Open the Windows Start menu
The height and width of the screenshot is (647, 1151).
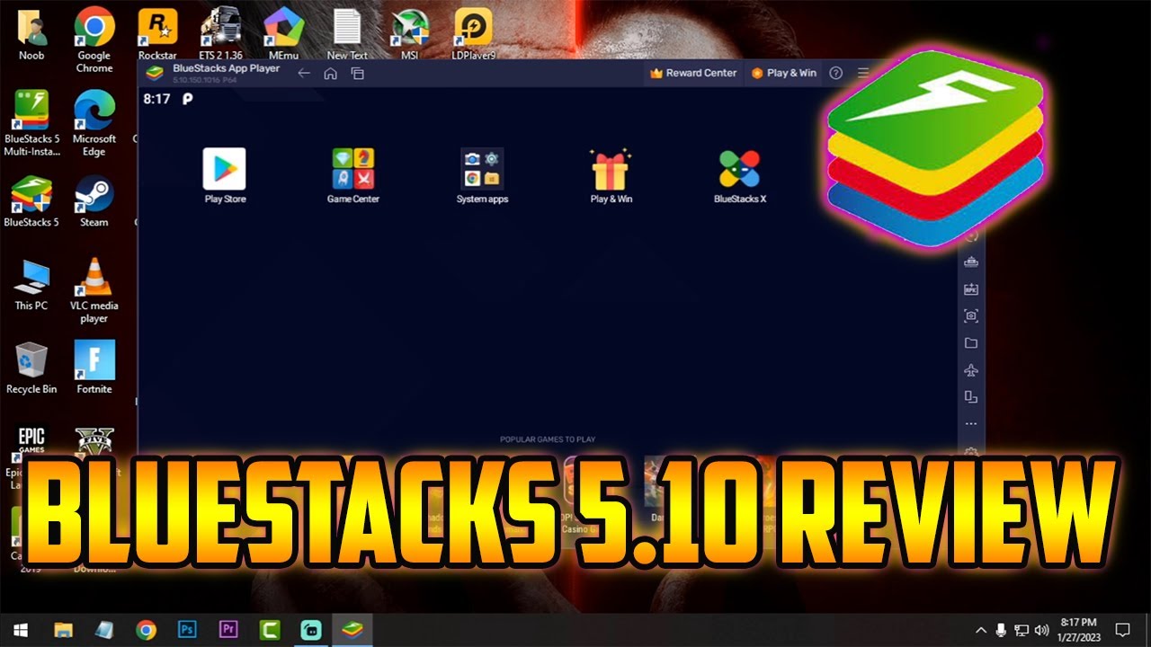[20, 630]
